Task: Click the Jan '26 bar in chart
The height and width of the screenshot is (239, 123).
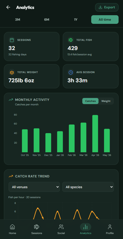Action: tap(60, 142)
